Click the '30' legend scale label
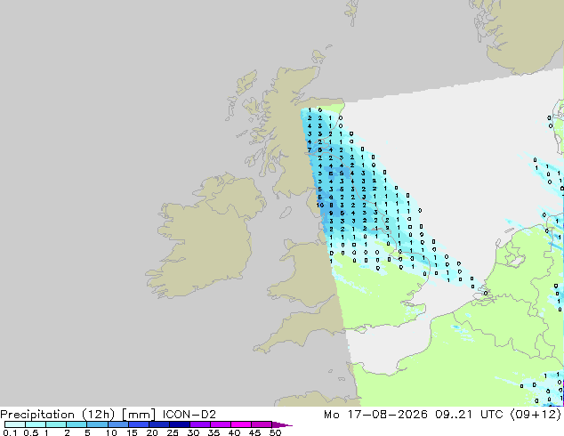 (193, 432)
